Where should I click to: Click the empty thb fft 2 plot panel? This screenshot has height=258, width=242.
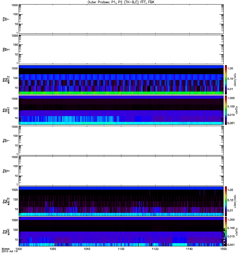point(121,49)
